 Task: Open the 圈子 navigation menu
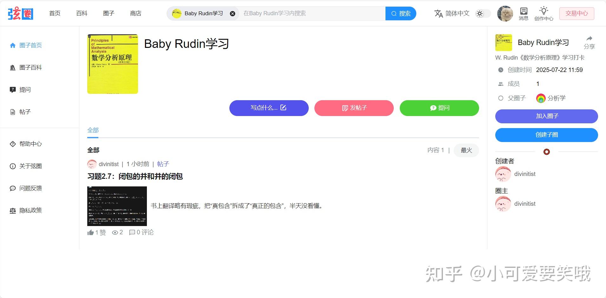109,13
